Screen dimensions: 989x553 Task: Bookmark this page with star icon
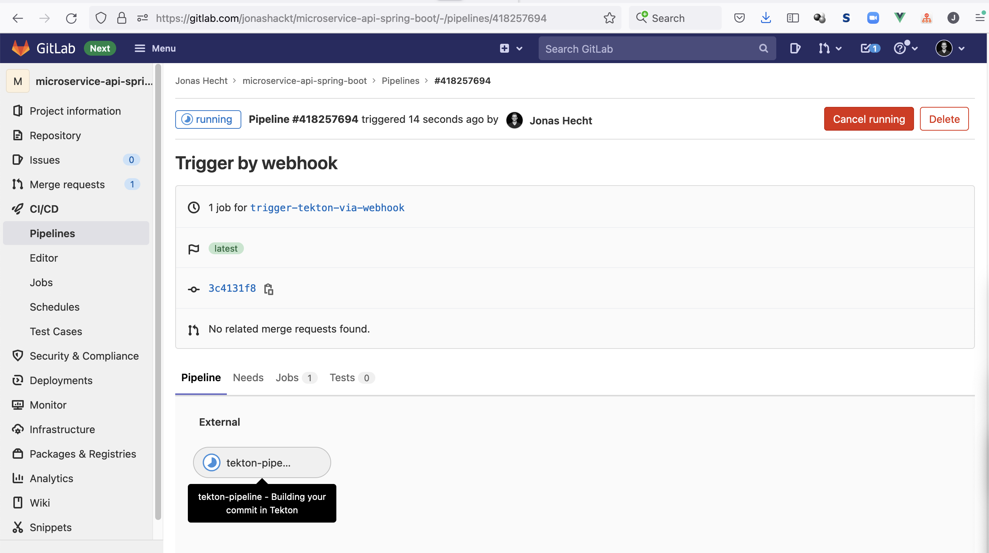pos(609,18)
